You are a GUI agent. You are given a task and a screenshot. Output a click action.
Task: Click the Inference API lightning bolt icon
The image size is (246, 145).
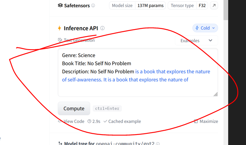[60, 28]
